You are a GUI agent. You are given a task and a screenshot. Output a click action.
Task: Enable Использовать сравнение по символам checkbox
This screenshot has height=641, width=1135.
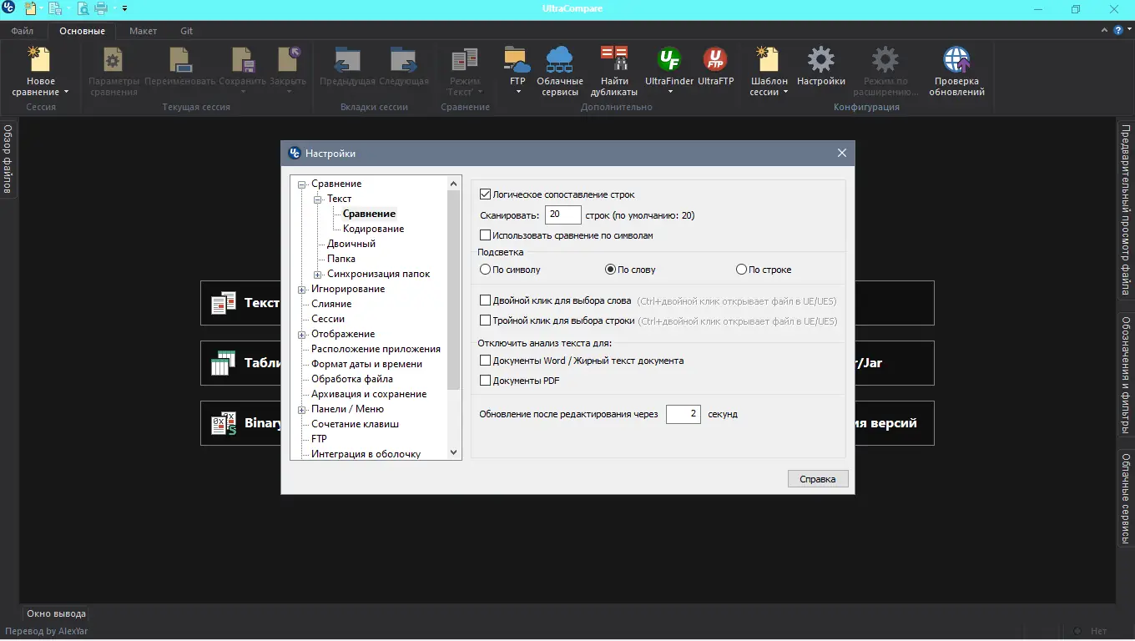pyautogui.click(x=486, y=235)
